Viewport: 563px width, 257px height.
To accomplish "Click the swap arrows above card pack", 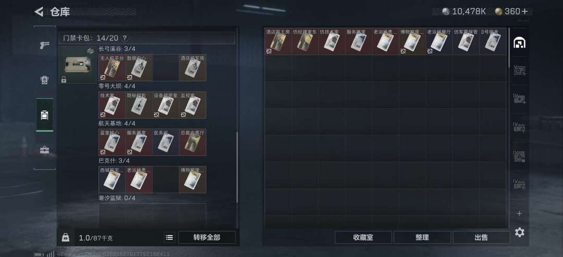I will coord(91,52).
